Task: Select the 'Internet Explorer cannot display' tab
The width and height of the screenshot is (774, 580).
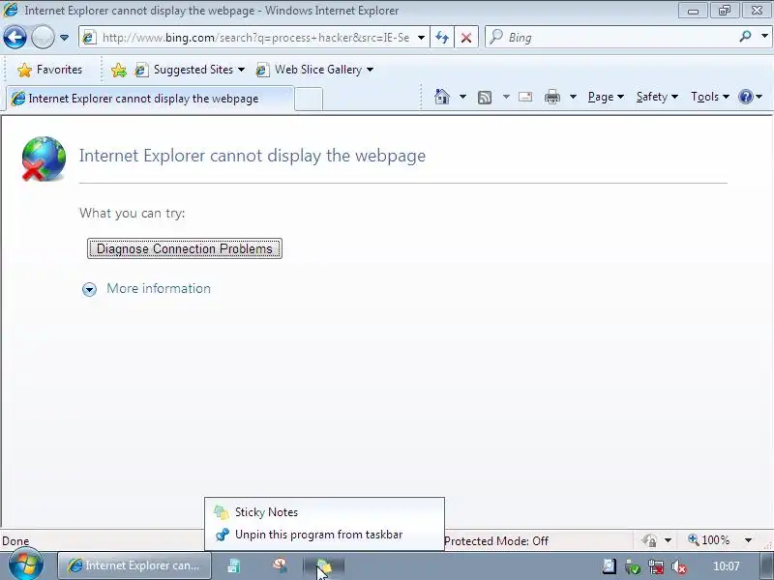Action: 150,99
